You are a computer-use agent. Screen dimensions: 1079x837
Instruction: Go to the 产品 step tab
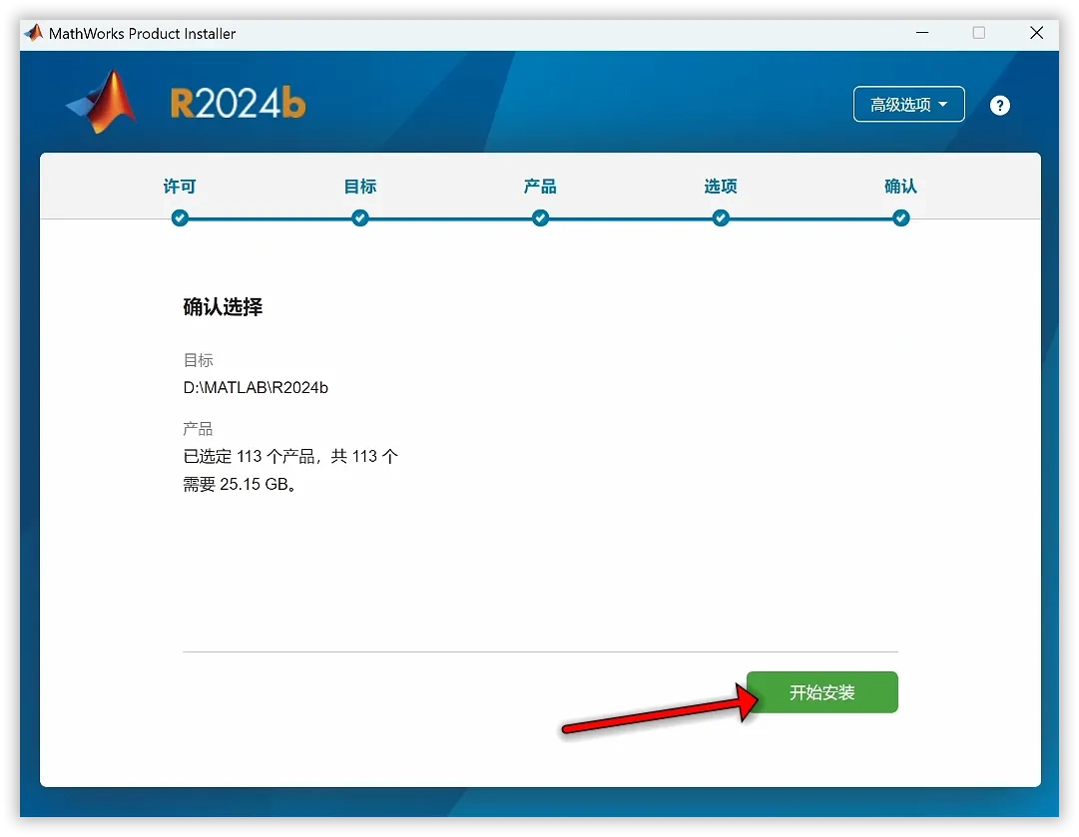tap(540, 187)
